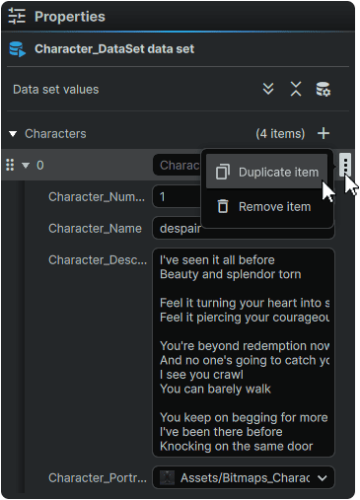Expand all data set values
Viewport: 360px width, 500px height.
point(268,89)
